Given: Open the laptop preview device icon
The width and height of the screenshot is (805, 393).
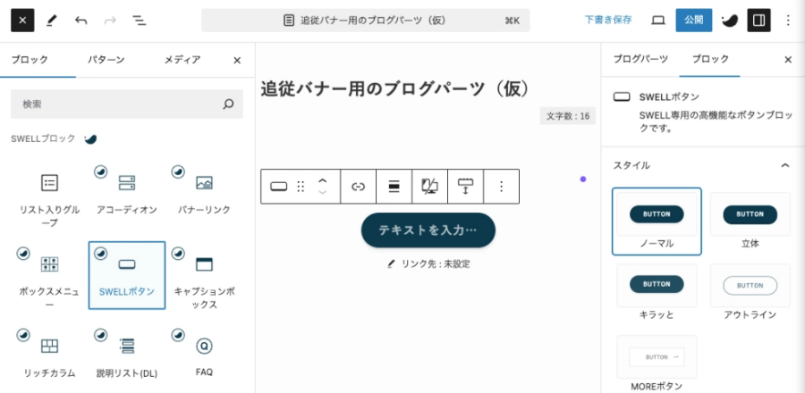Looking at the screenshot, I should coord(658,21).
